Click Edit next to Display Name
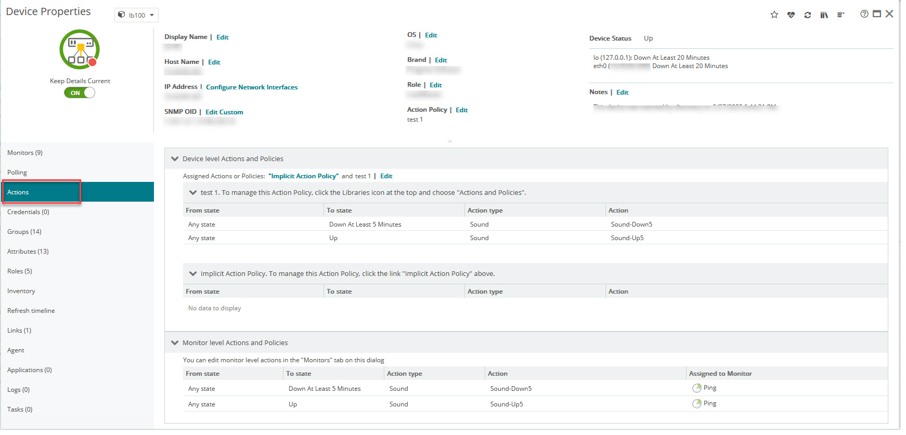The width and height of the screenshot is (906, 435). point(223,37)
